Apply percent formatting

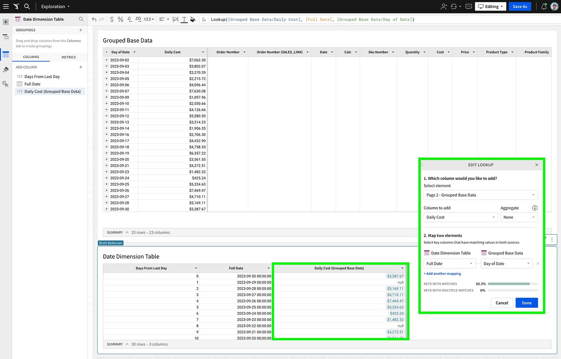pyautogui.click(x=120, y=19)
